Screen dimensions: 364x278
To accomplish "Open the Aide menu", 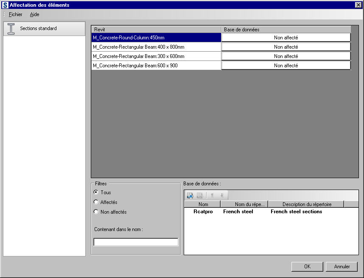I will (34, 14).
